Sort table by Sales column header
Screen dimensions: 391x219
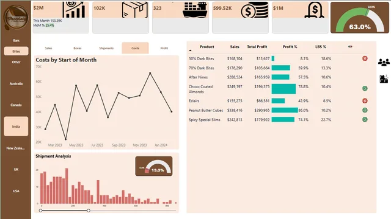tap(235, 47)
